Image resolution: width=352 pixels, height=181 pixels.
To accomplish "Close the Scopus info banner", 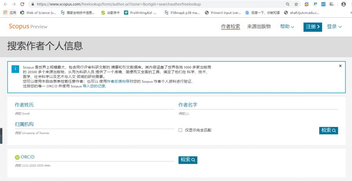I will coord(340,66).
